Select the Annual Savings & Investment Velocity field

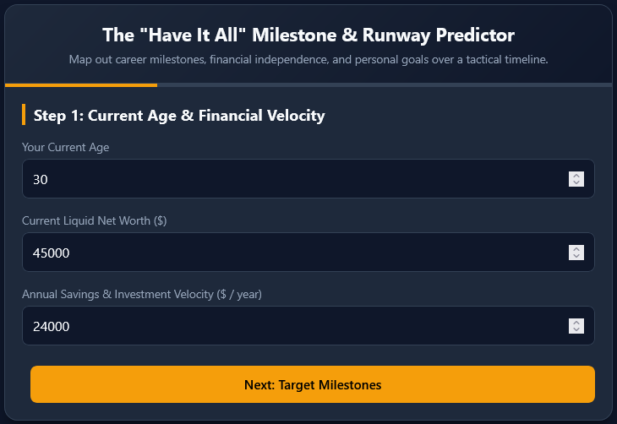(308, 326)
